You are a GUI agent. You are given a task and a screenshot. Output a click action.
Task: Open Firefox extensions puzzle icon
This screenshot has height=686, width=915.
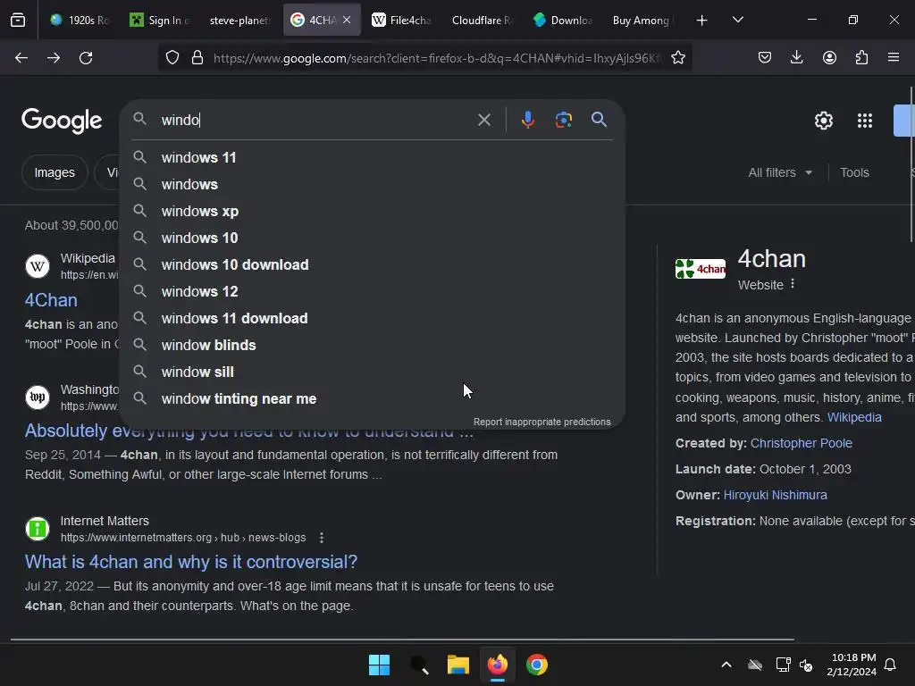(861, 58)
